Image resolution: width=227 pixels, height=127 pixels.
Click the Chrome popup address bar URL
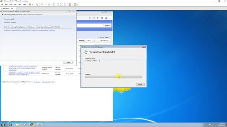pyautogui.click(x=23, y=14)
